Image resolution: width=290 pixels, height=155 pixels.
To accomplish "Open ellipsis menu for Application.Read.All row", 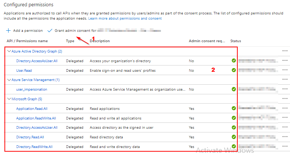I will [285, 108].
